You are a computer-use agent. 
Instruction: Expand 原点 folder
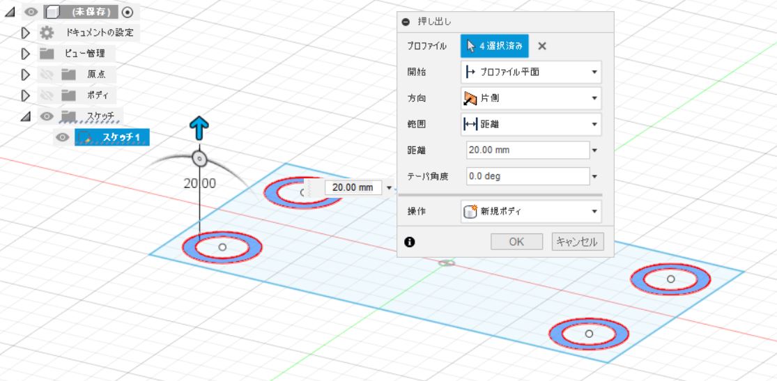[26, 75]
